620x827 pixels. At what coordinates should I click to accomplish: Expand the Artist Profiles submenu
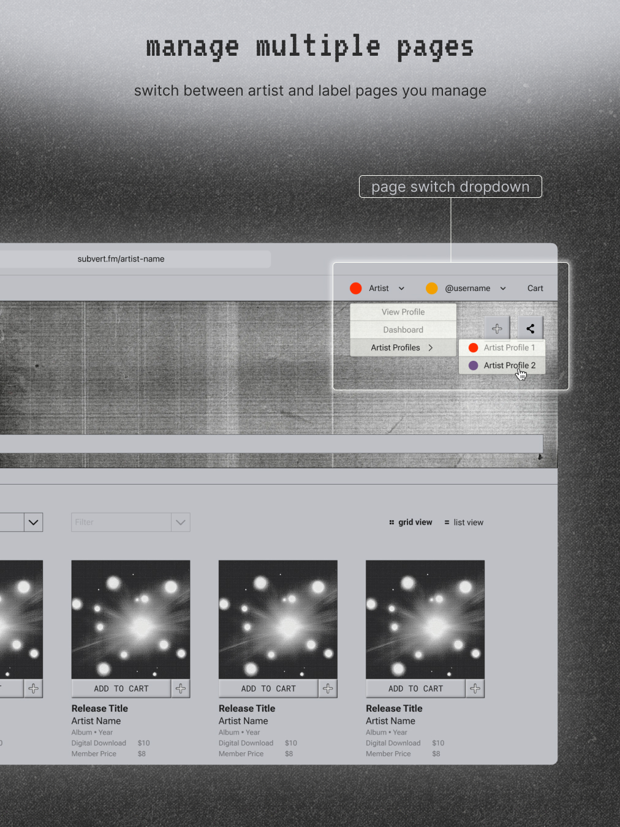(403, 347)
